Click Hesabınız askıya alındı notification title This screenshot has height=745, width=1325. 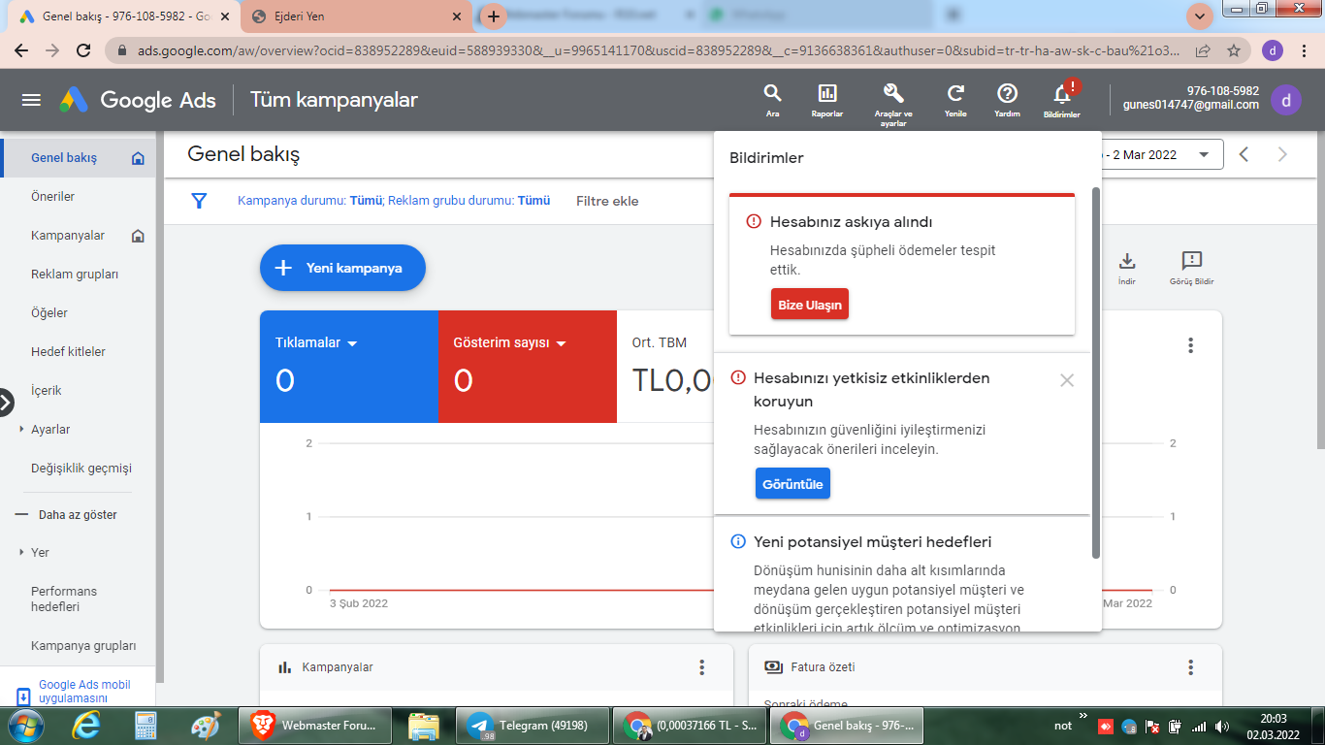[x=852, y=222]
